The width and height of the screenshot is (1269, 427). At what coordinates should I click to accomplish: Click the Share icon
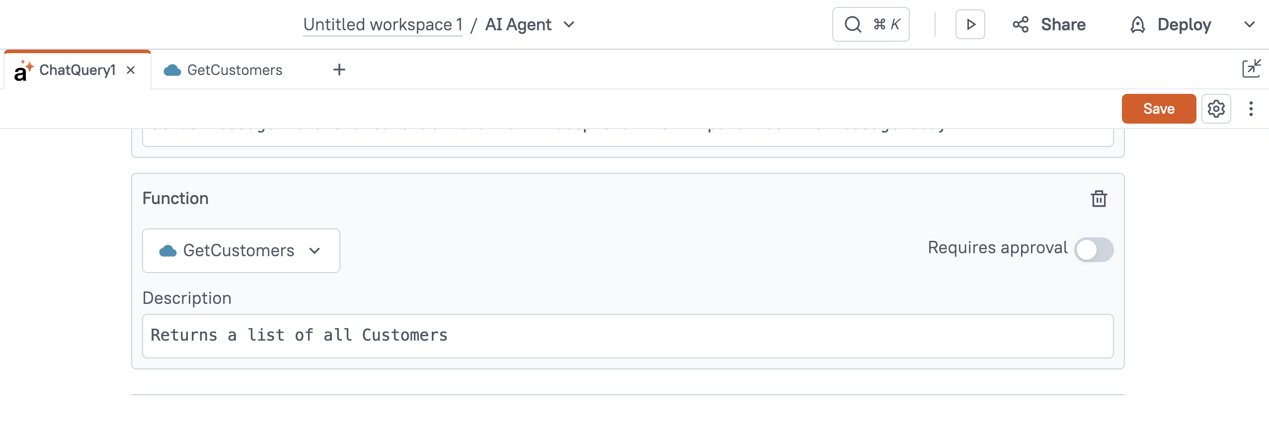[1021, 24]
